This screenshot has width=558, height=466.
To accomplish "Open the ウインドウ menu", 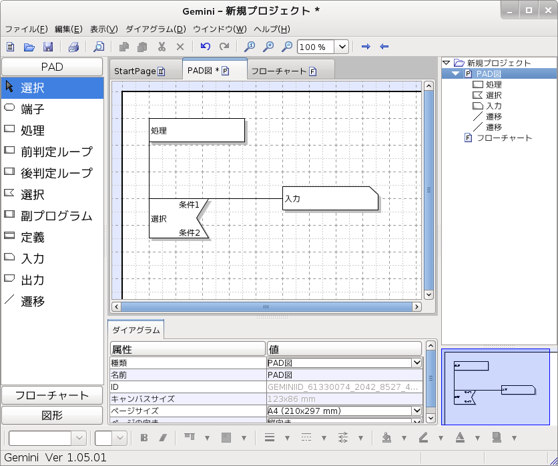I will tap(220, 29).
